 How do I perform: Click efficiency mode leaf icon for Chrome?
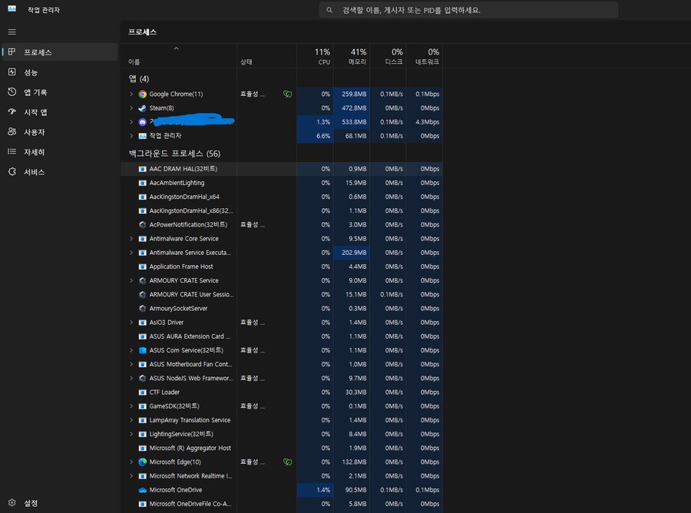point(287,94)
